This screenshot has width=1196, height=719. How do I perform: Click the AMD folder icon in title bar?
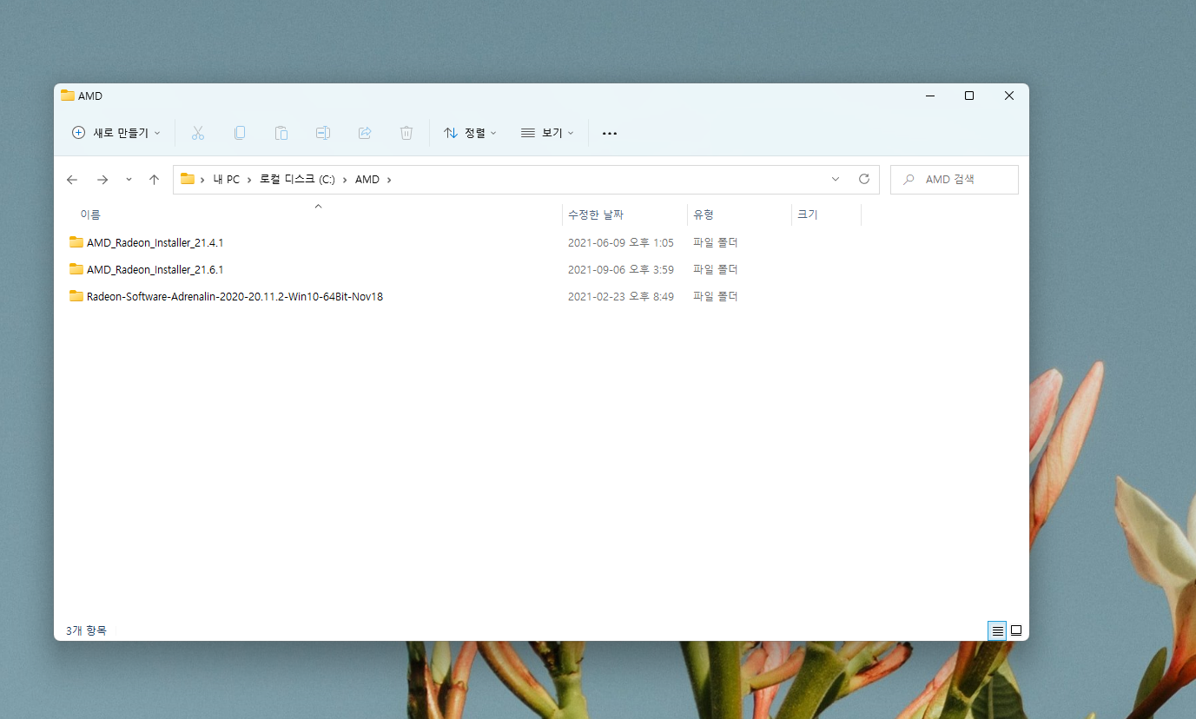pos(67,96)
